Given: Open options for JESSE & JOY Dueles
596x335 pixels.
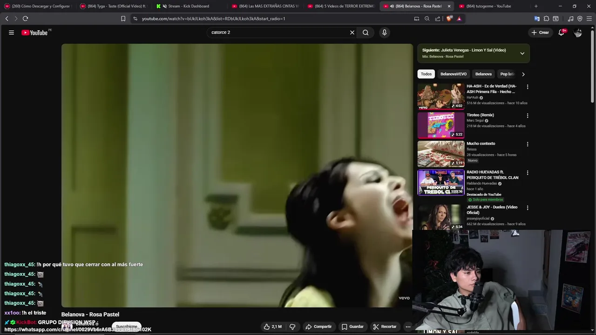Looking at the screenshot, I should click(x=527, y=208).
